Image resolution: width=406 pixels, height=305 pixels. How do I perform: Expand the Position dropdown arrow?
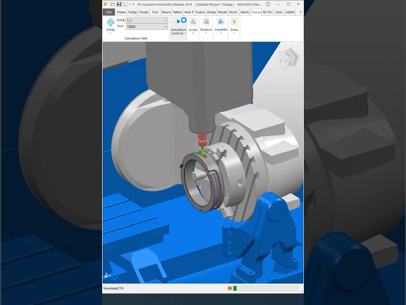206,33
